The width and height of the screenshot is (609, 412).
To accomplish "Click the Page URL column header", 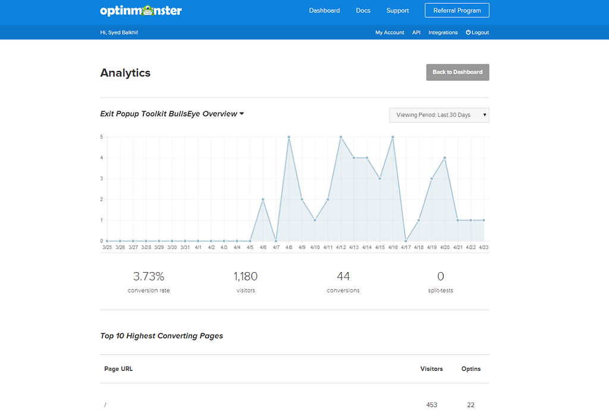I will click(118, 369).
